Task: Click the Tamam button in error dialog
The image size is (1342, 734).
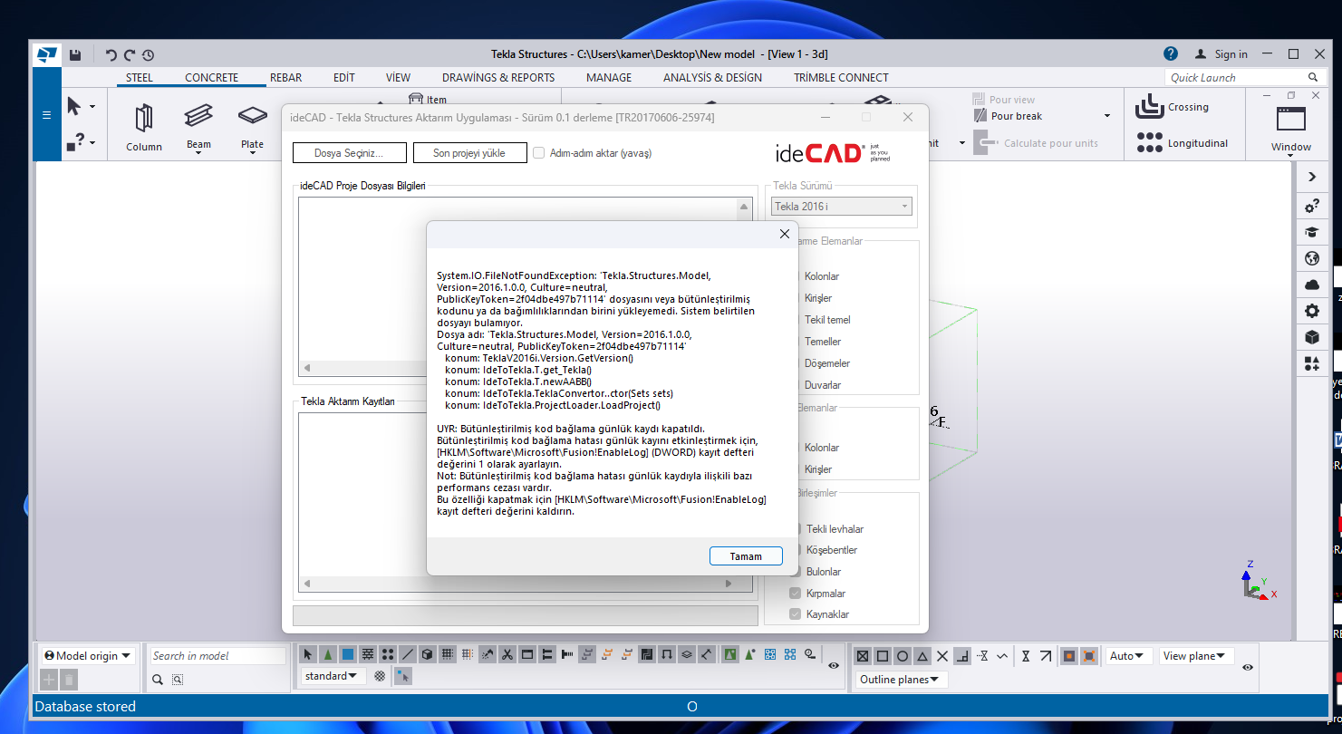Action: tap(746, 556)
